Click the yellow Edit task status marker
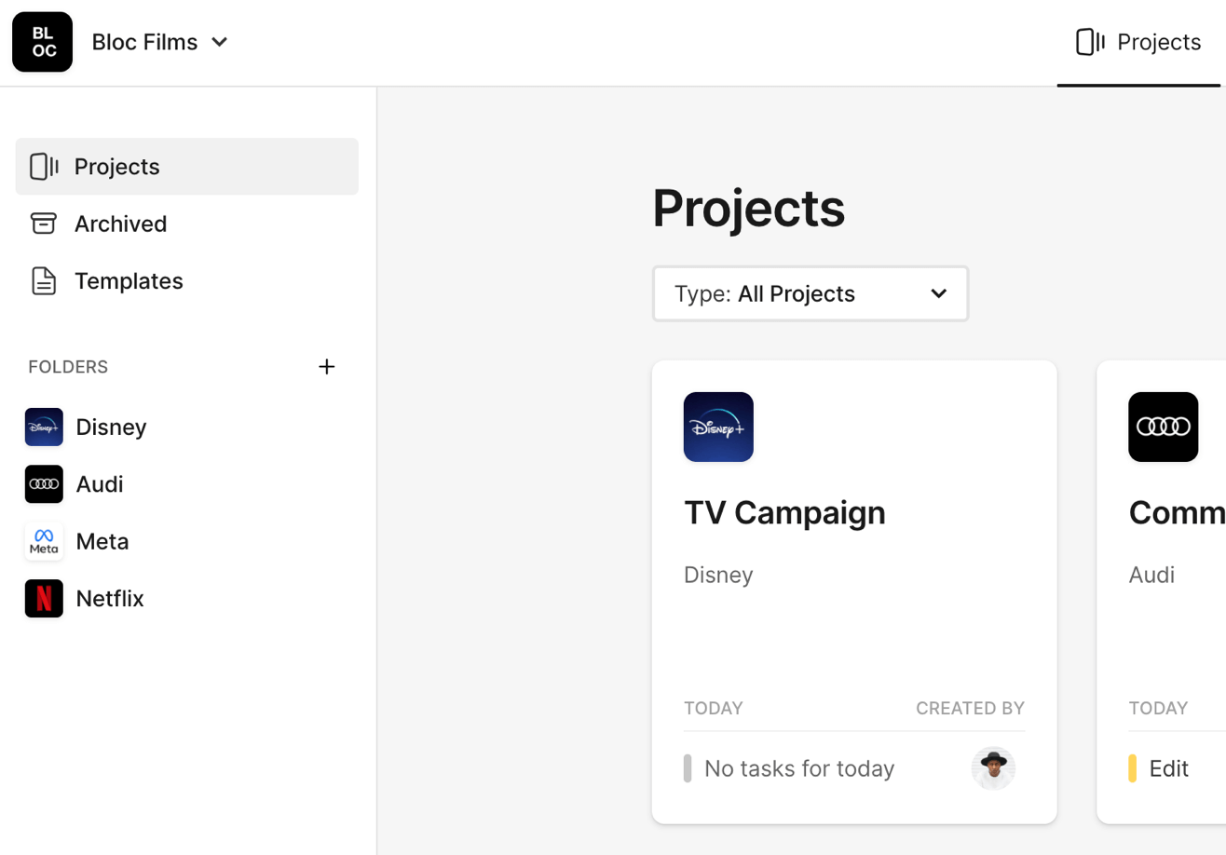This screenshot has height=855, width=1226. coord(1133,768)
